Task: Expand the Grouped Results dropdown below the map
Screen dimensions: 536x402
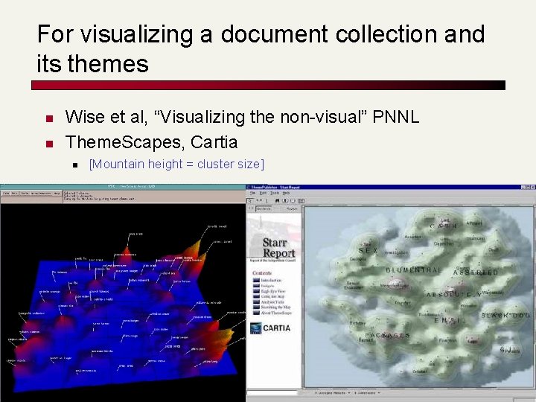Action: pos(333,393)
